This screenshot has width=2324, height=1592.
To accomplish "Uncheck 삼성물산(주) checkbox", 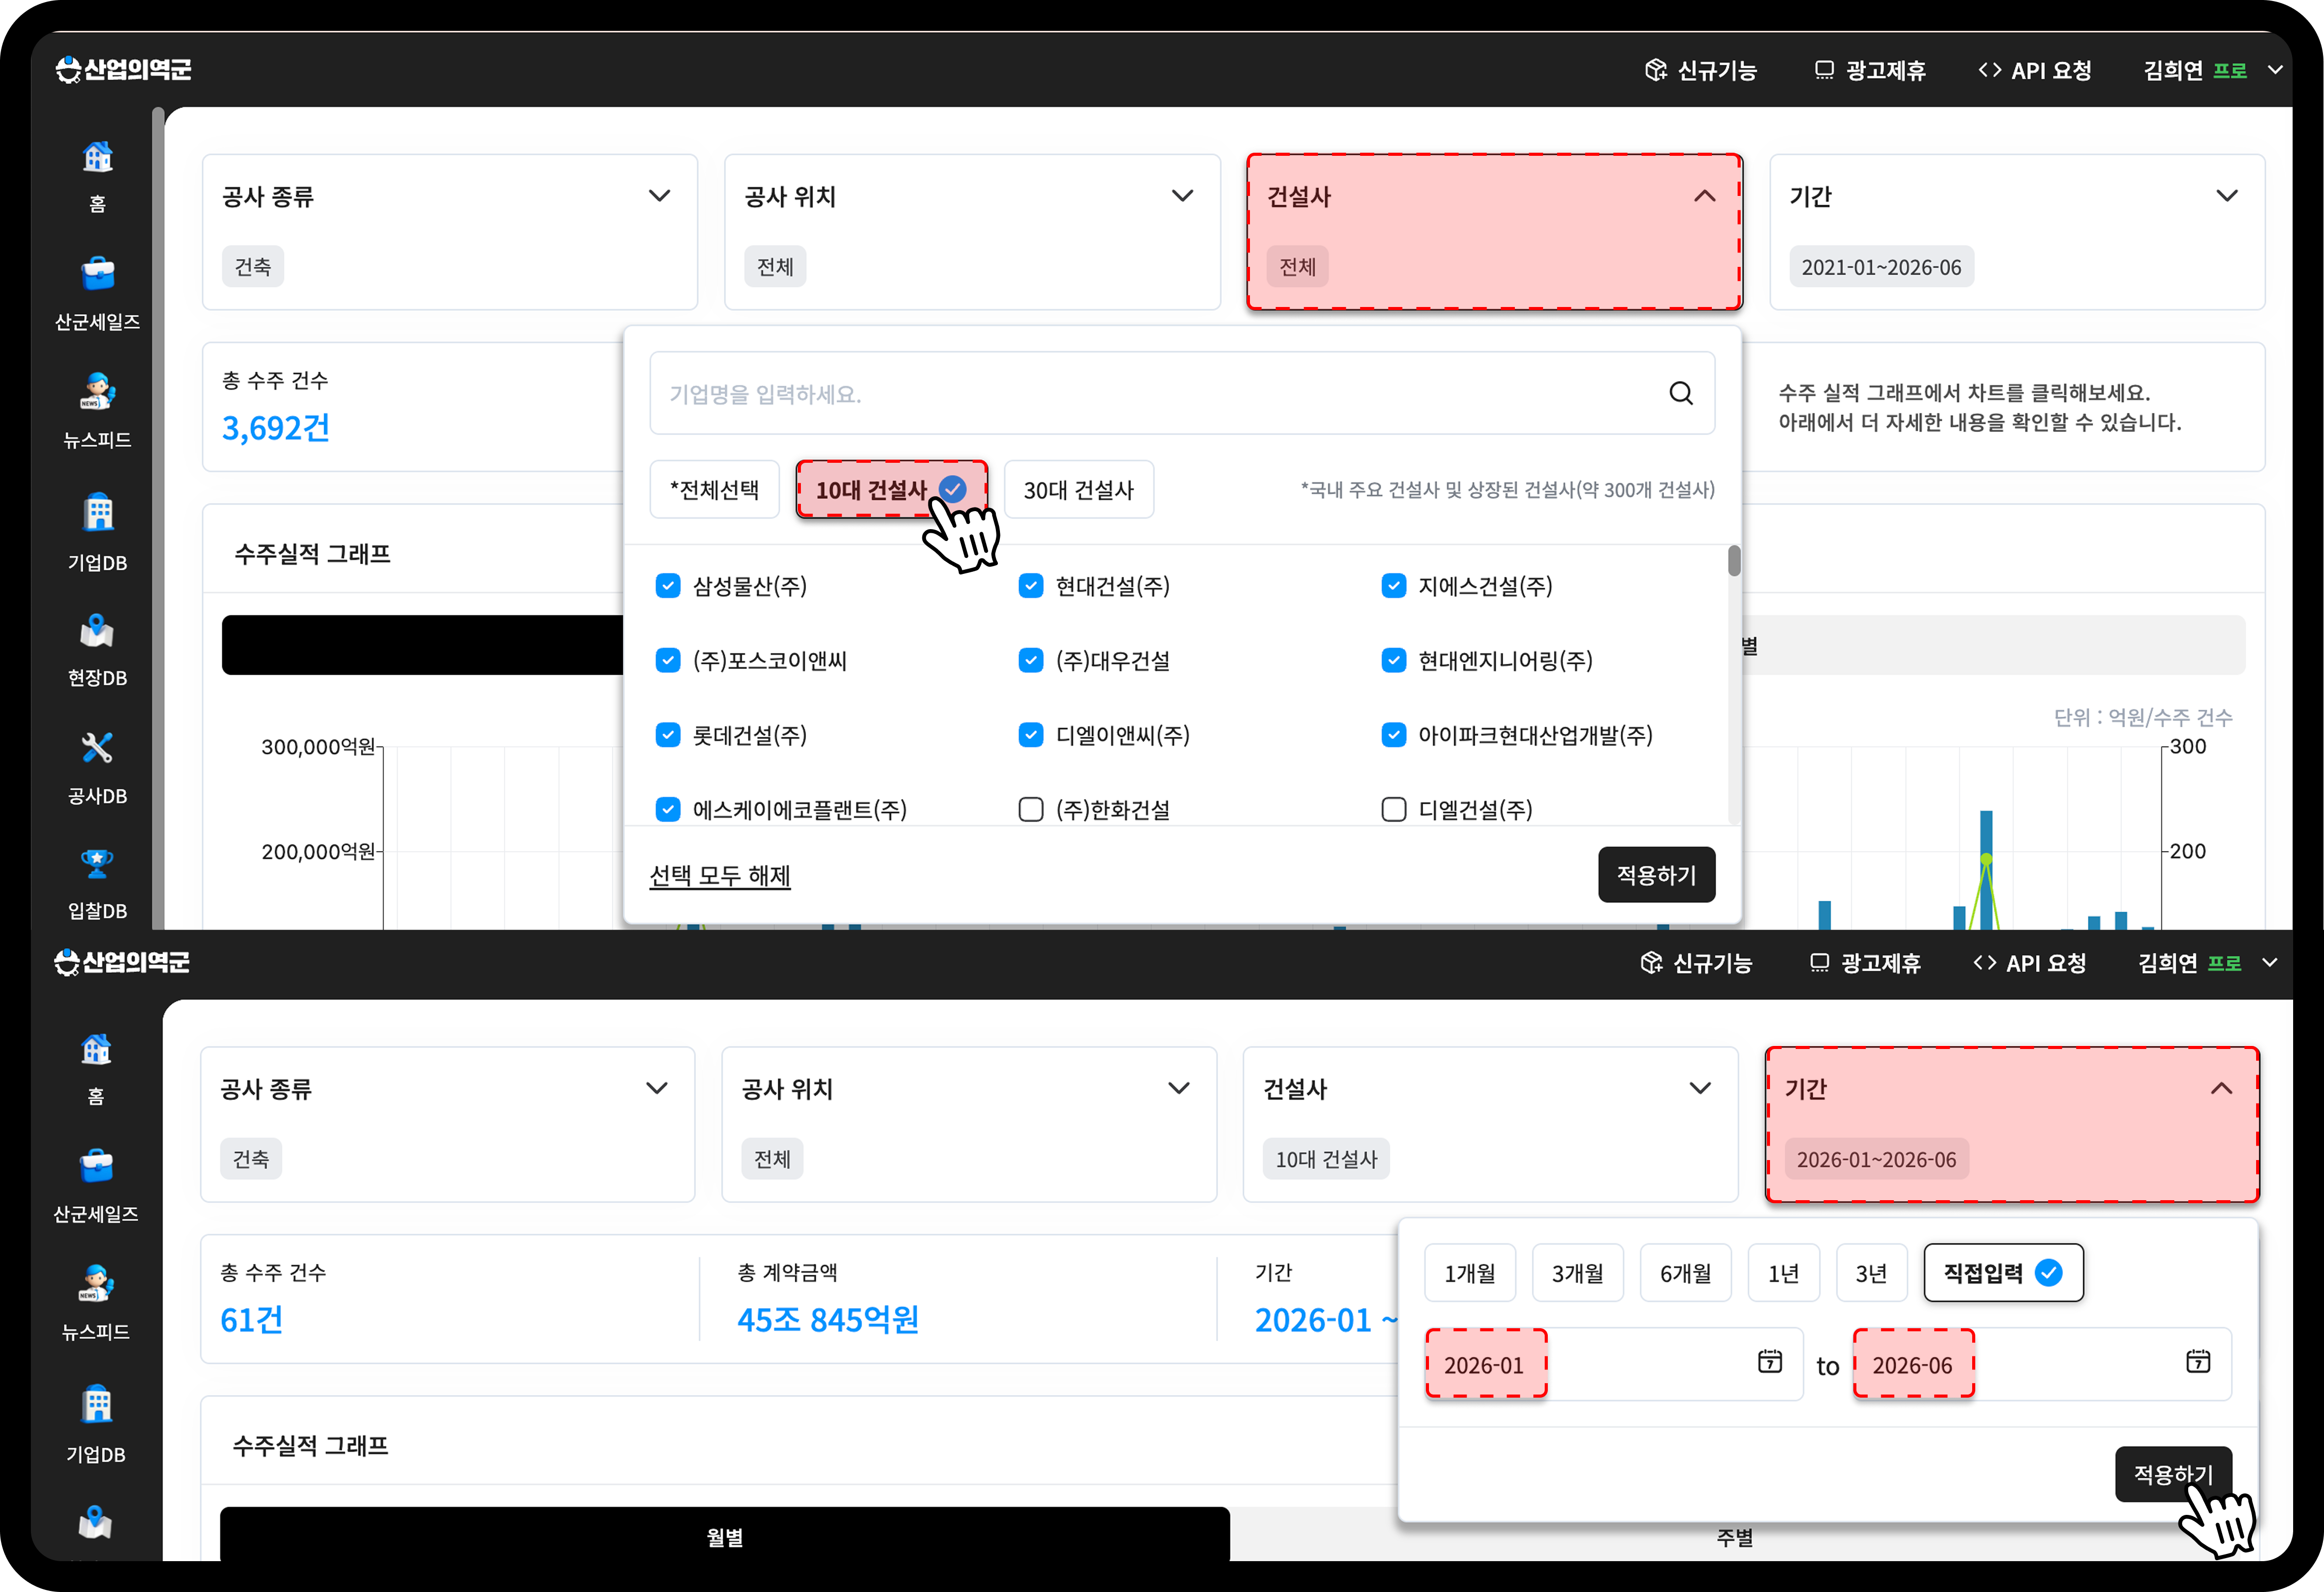I will point(668,586).
